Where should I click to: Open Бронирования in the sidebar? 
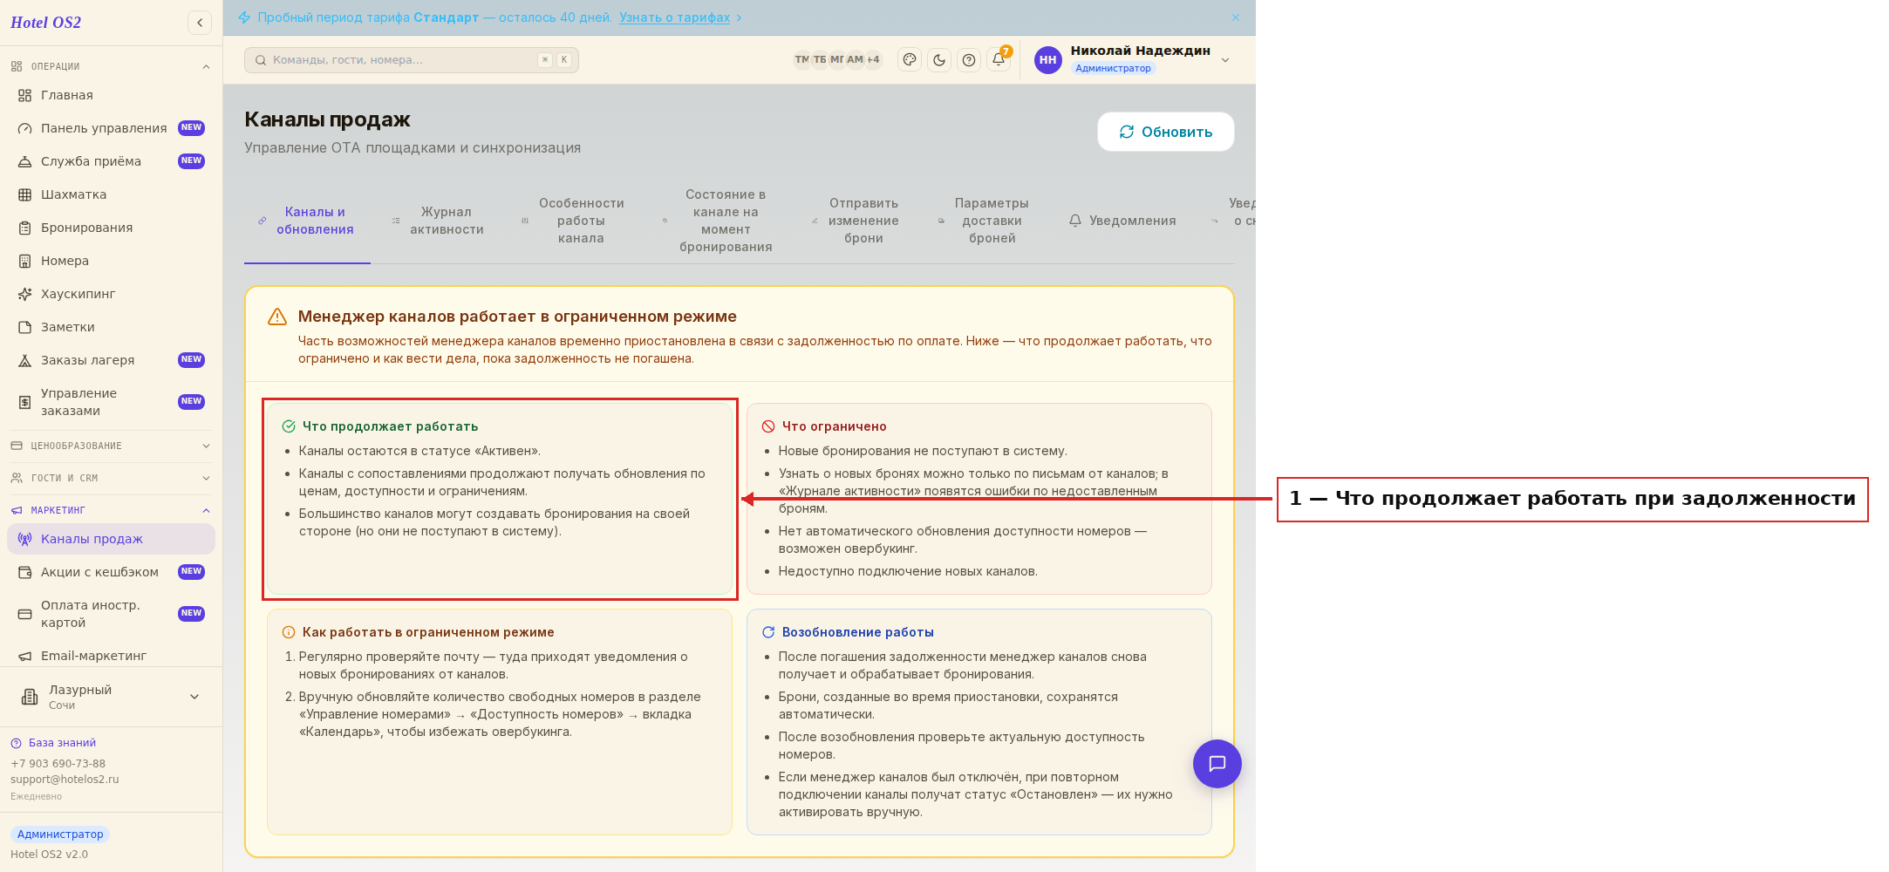pos(111,228)
